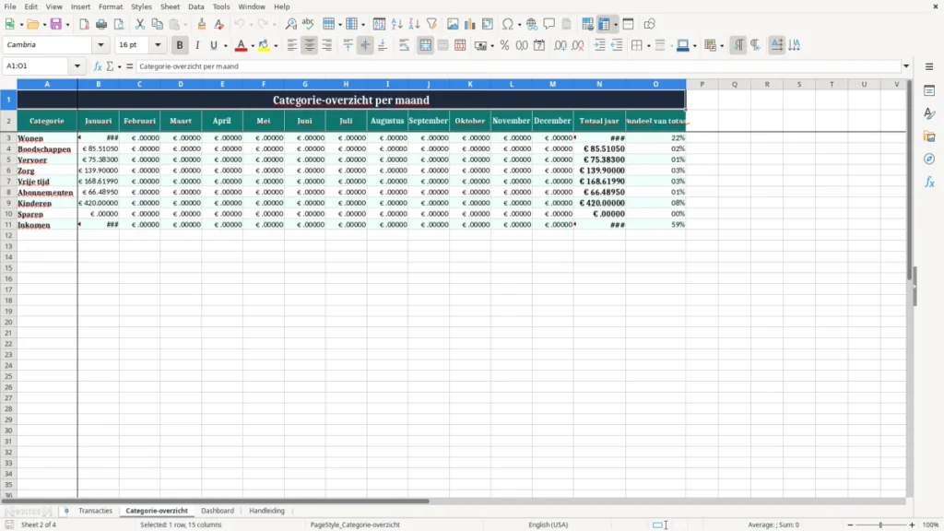
Task: Insert a hyperlink
Action: pos(532,24)
